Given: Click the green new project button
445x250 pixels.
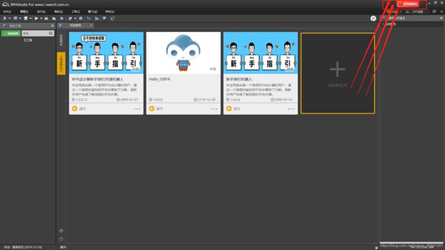Looking at the screenshot, I should coord(11,33).
